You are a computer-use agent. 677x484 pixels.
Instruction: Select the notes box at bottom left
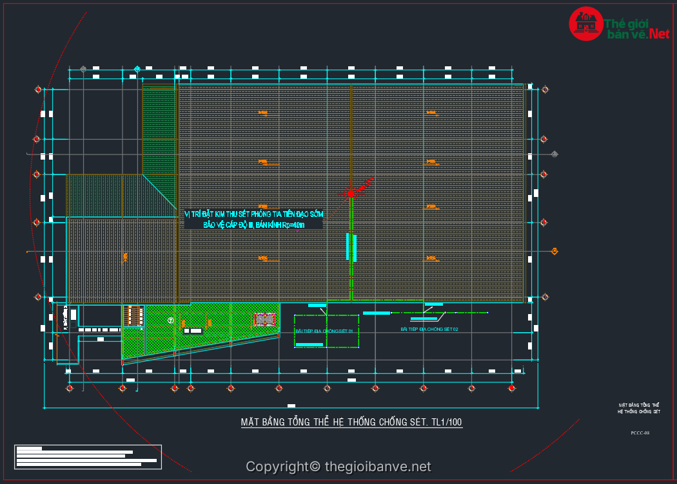point(88,456)
